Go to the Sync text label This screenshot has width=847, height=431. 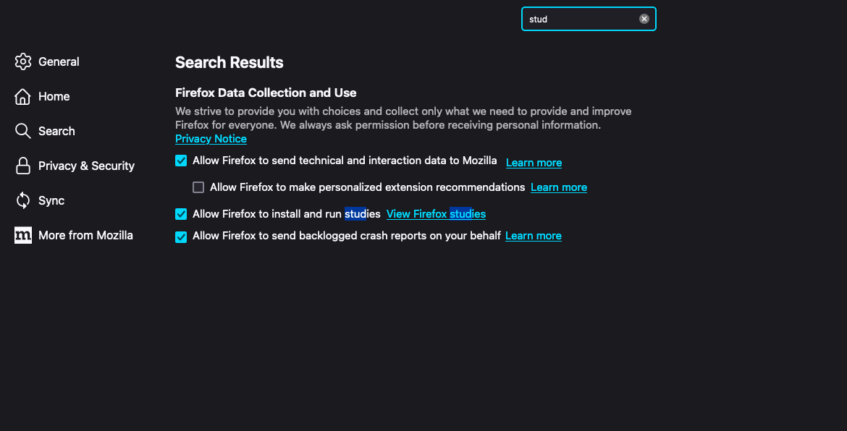click(51, 200)
